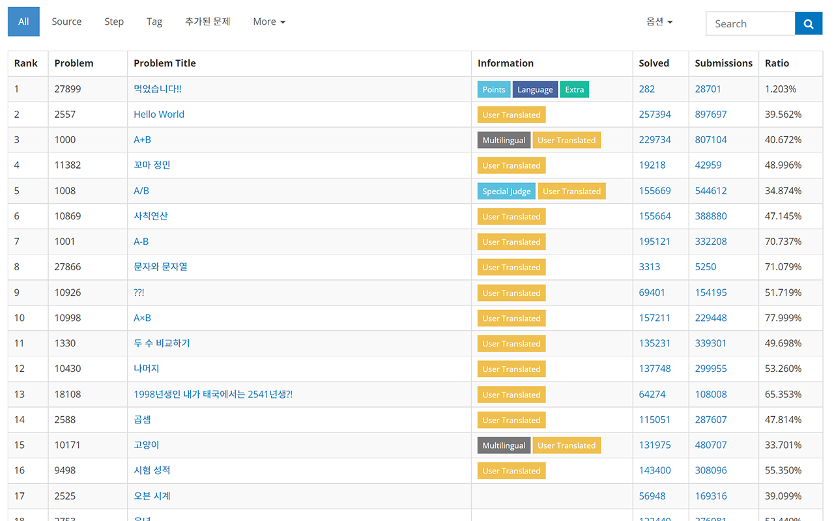This screenshot has height=521, width=834.
Task: Go to the Tag tab
Action: pos(154,21)
